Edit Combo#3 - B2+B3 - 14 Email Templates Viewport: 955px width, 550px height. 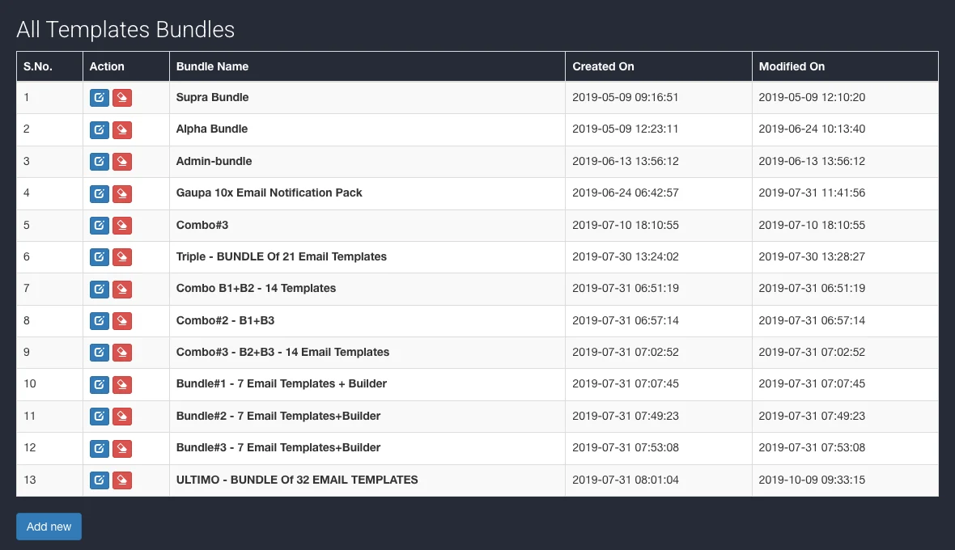100,353
